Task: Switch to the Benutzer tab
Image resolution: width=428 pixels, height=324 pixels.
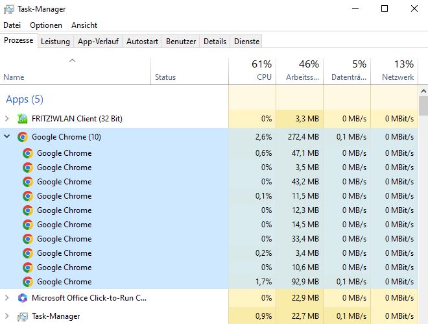Action: (x=181, y=42)
